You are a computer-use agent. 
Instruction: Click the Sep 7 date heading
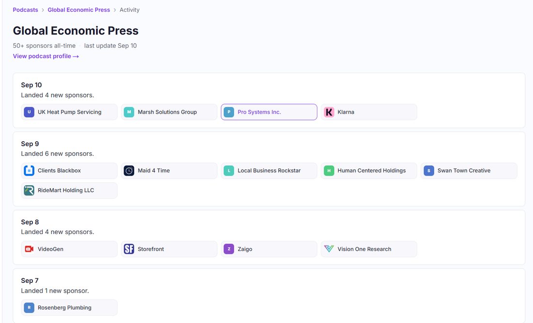tap(30, 280)
